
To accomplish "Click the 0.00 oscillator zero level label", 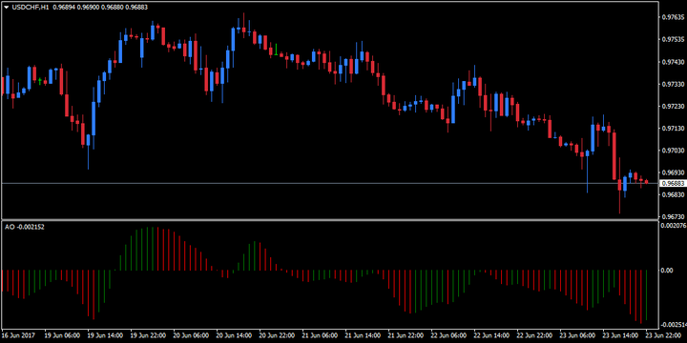I will pyautogui.click(x=667, y=271).
